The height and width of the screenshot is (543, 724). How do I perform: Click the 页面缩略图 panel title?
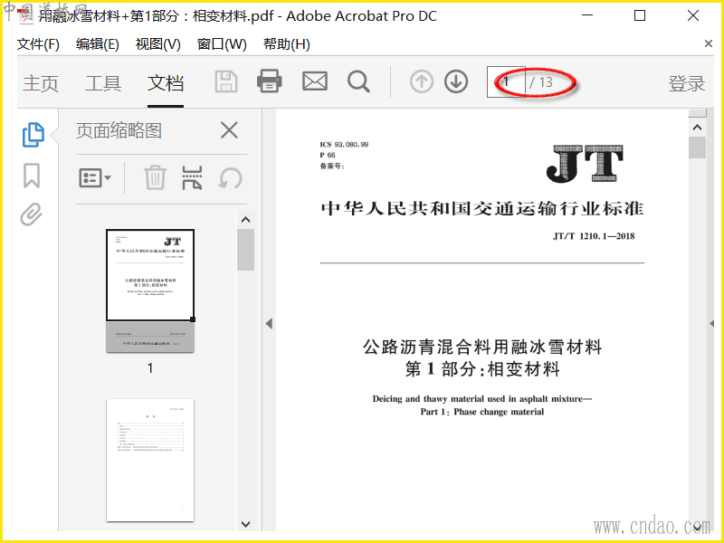[119, 130]
